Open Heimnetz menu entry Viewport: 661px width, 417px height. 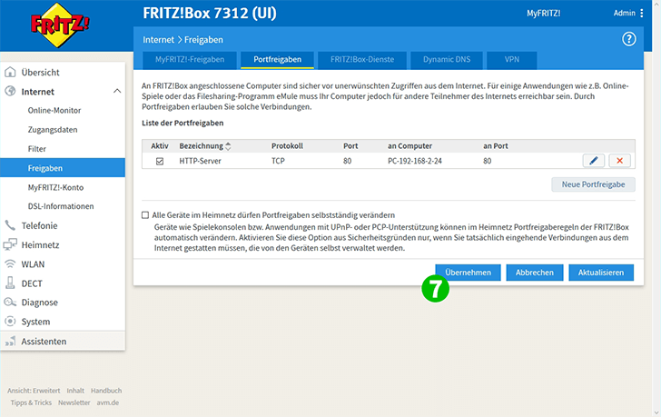tap(41, 245)
